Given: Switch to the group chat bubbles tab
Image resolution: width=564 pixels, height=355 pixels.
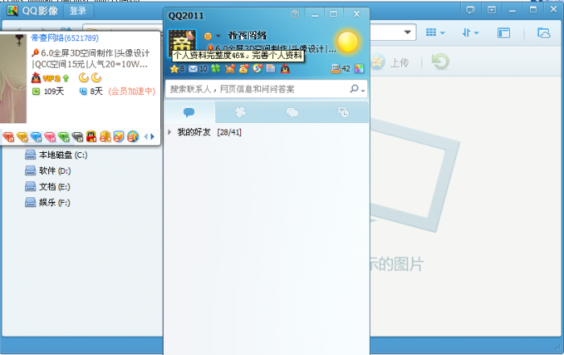Looking at the screenshot, I should click(292, 113).
